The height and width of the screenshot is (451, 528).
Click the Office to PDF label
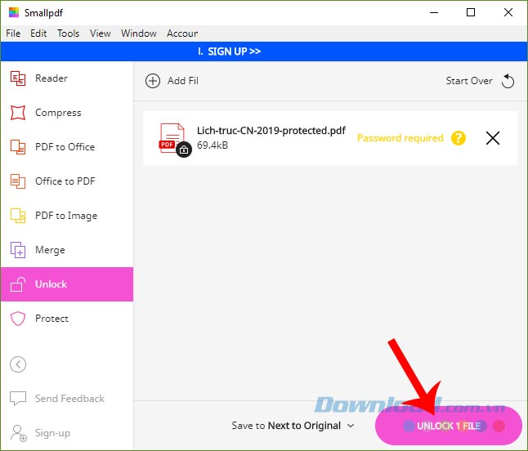pos(65,181)
